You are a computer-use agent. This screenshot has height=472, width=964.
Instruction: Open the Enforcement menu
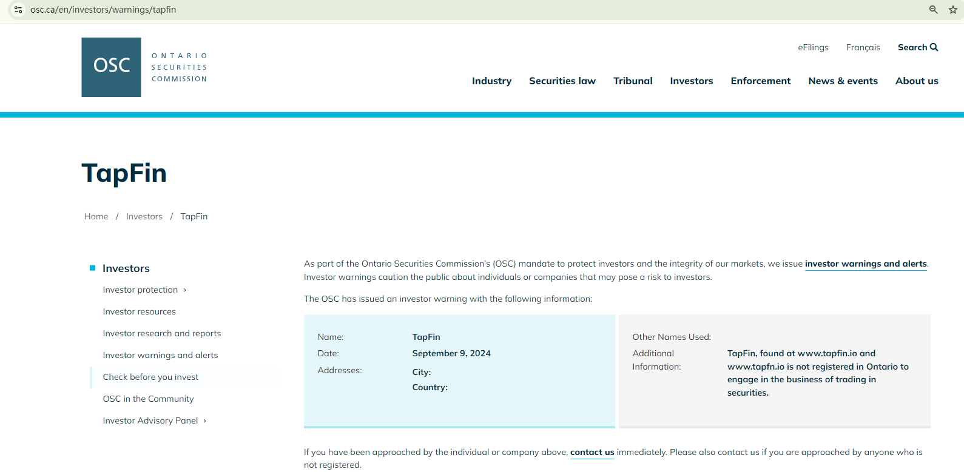click(761, 81)
